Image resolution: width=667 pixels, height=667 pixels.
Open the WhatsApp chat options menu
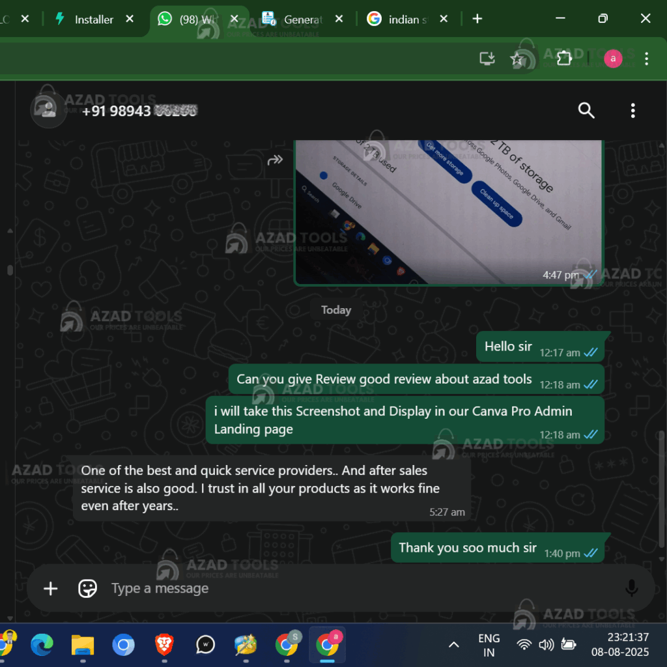(632, 111)
